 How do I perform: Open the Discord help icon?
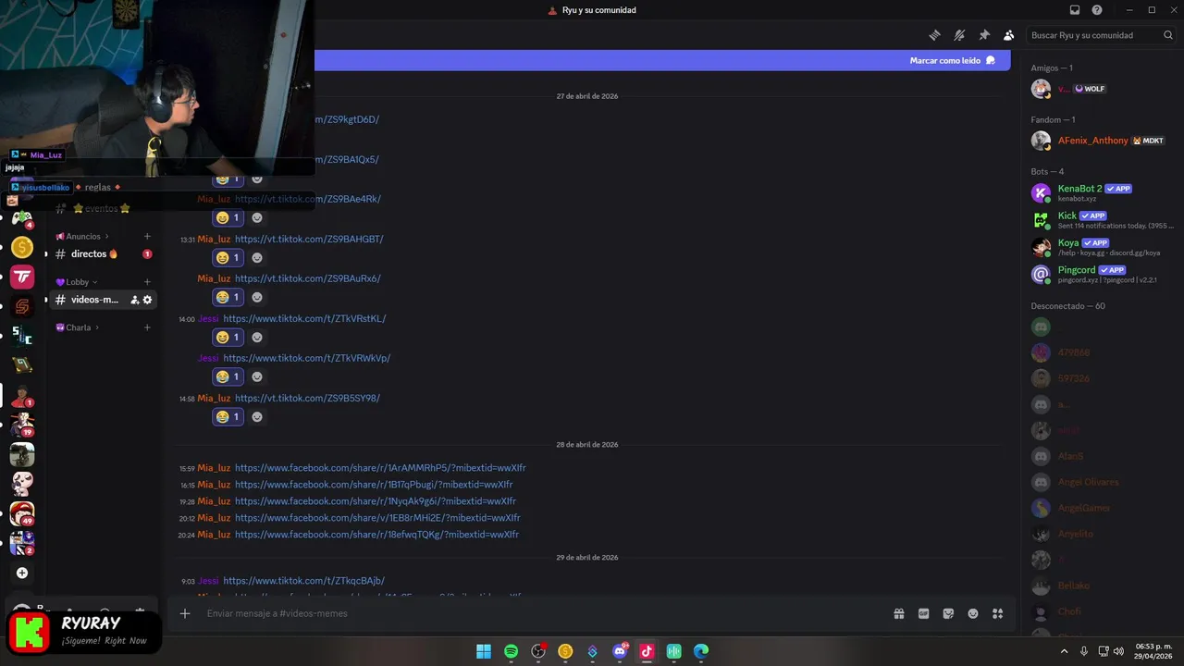[1097, 10]
